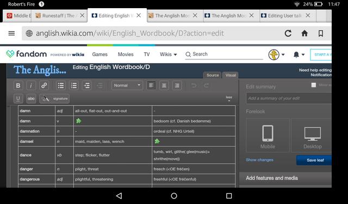Click the 'plight, threat' table cell
This screenshot has height=204, width=348.
coord(113,169)
